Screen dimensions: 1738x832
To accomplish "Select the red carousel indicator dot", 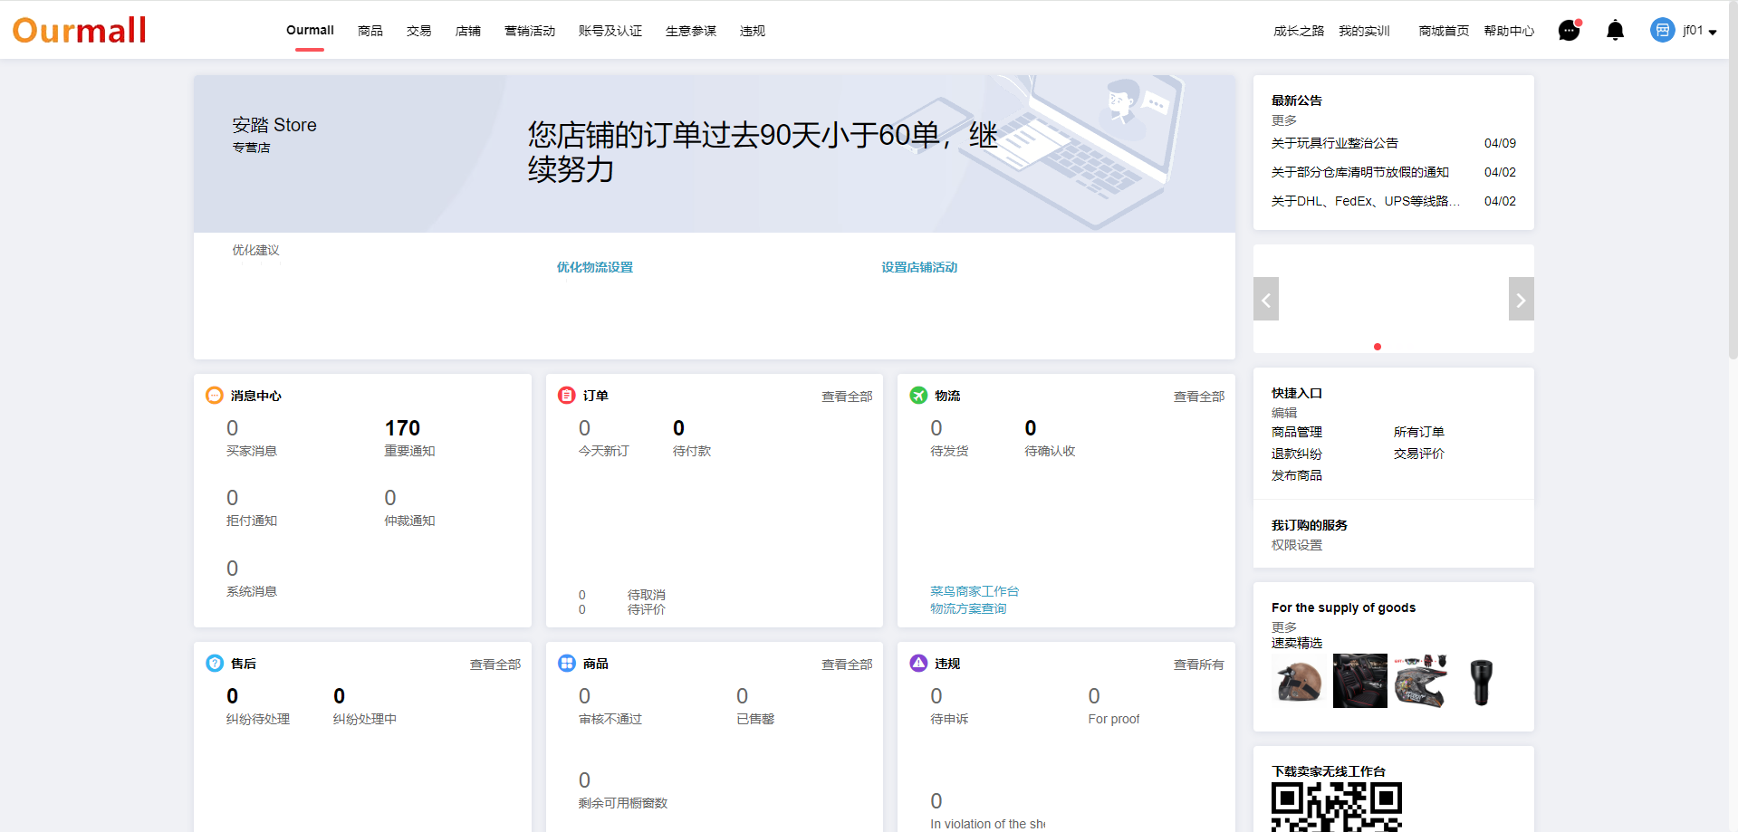I will point(1378,347).
